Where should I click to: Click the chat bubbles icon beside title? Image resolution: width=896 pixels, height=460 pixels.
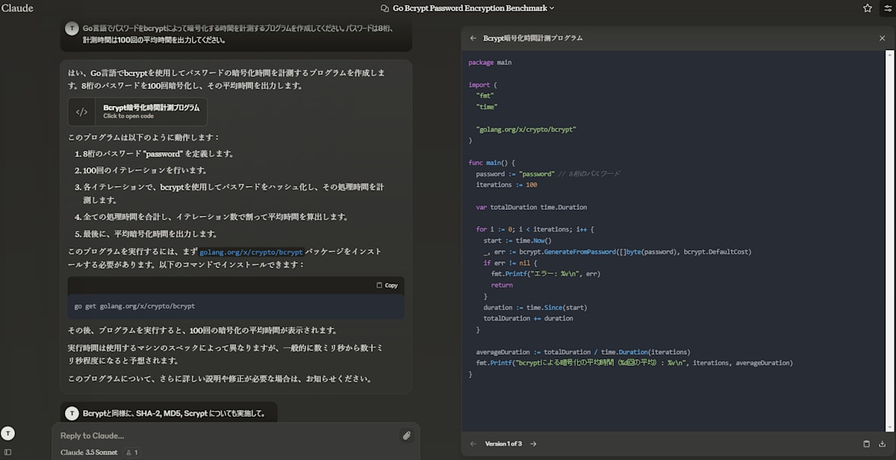tap(385, 8)
